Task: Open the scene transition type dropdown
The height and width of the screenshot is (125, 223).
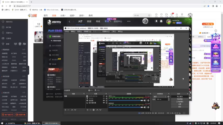Action: [159, 97]
